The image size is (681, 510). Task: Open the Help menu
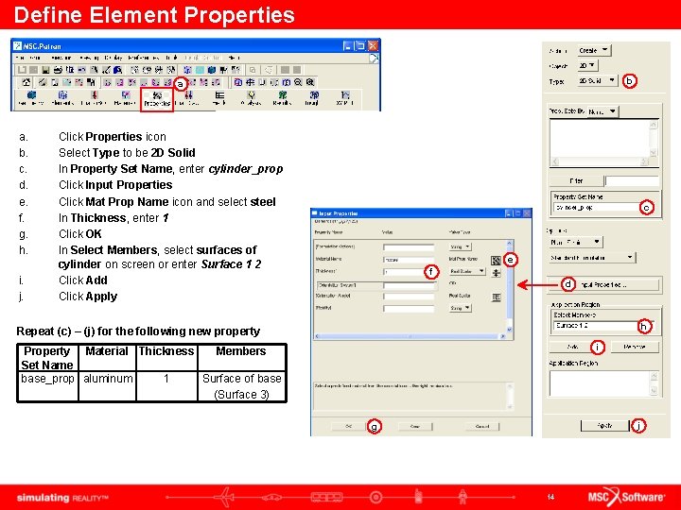pyautogui.click(x=234, y=58)
